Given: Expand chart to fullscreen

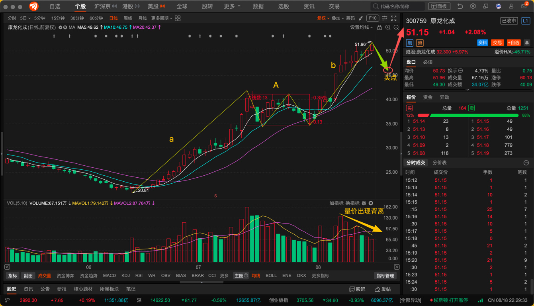Looking at the screenshot, I should point(394,18).
